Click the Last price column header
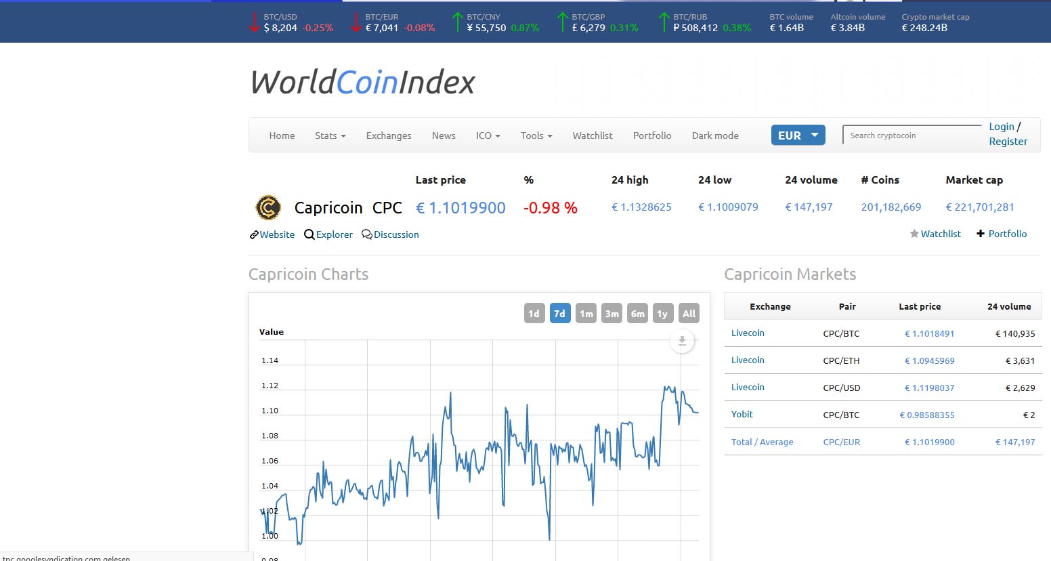 pyautogui.click(x=441, y=180)
